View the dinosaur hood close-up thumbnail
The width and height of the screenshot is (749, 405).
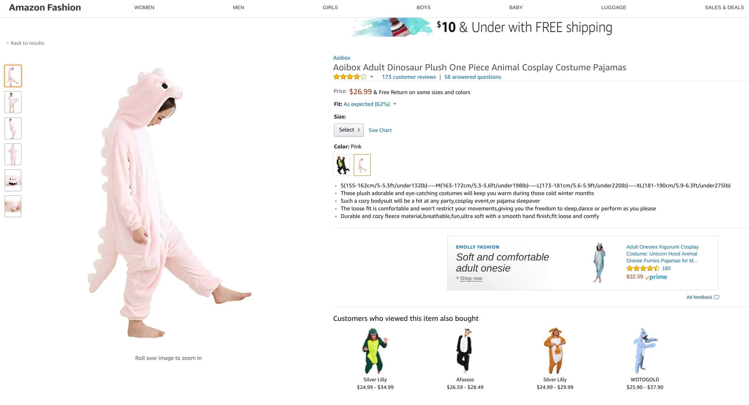pyautogui.click(x=13, y=180)
